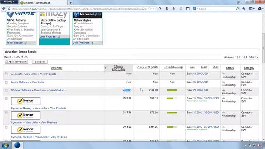Go to results page 5
265x149 pixels.
250,57
